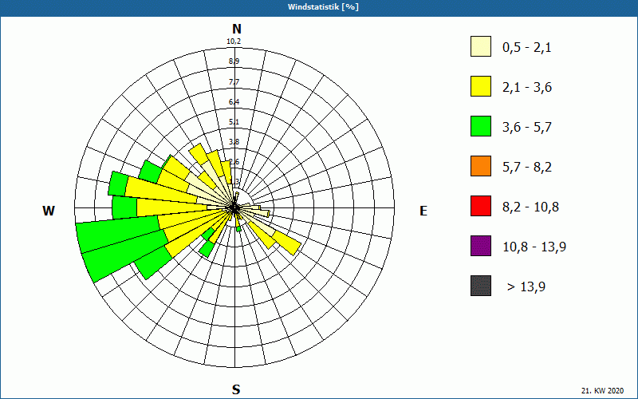Click the legend label '10,8 - 13,9'

(534, 247)
